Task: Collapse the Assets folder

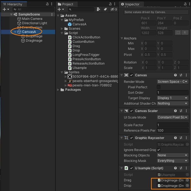Action: click(x=58, y=16)
